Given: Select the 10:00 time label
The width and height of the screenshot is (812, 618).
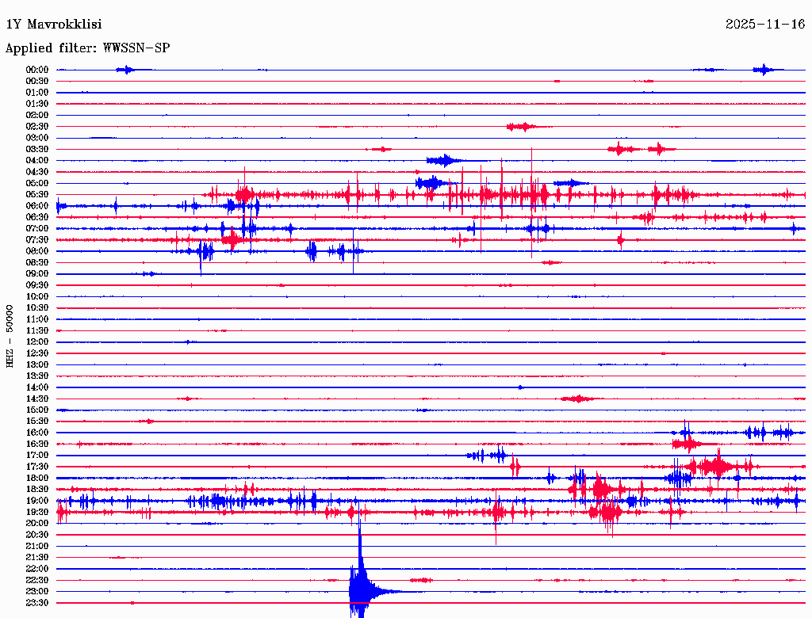Looking at the screenshot, I should click(x=37, y=297).
